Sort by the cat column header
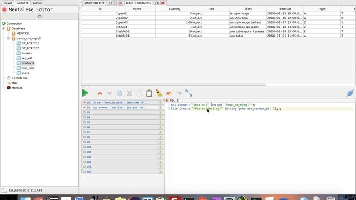This screenshot has width=356, height=200. pyautogui.click(x=211, y=9)
